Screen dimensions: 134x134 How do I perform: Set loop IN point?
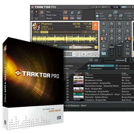(x=83, y=54)
